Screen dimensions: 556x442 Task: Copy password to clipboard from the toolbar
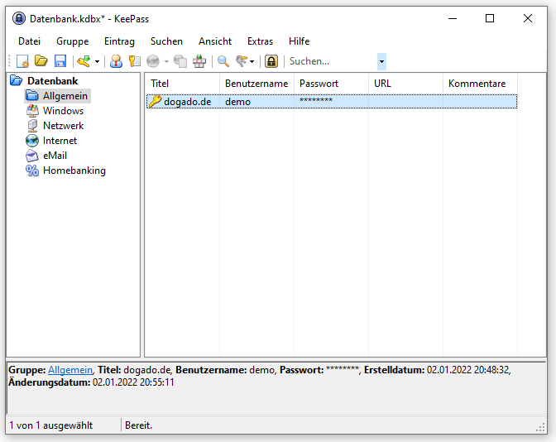tap(135, 61)
